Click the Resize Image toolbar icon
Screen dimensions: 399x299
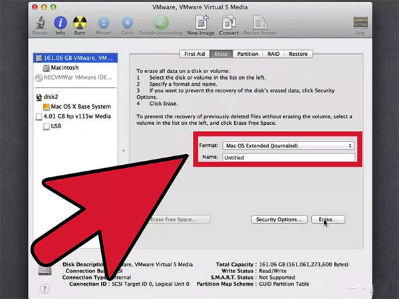260,23
